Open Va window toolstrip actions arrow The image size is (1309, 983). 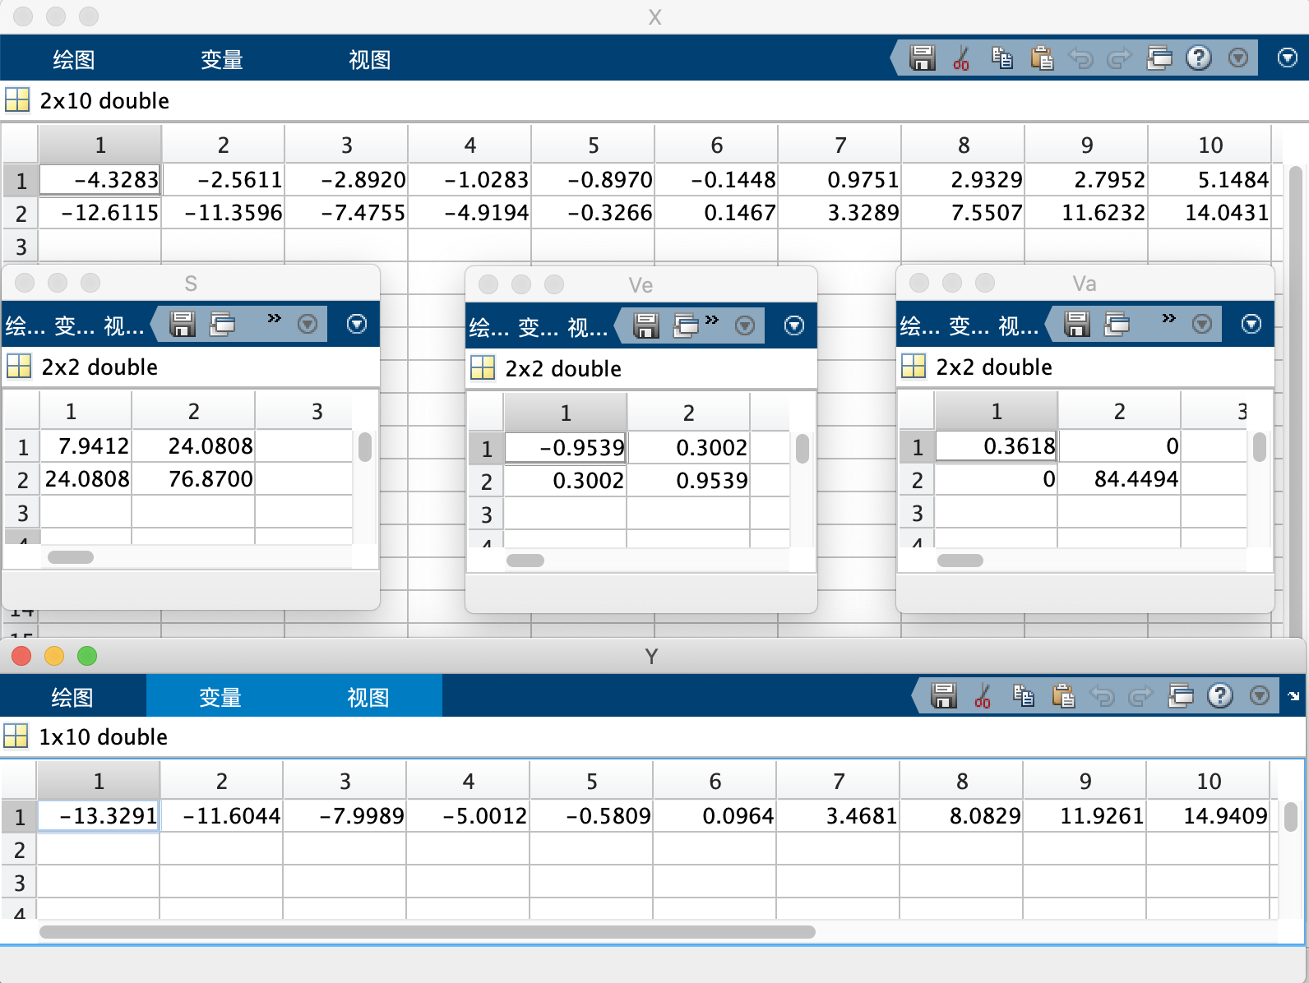(x=1251, y=324)
